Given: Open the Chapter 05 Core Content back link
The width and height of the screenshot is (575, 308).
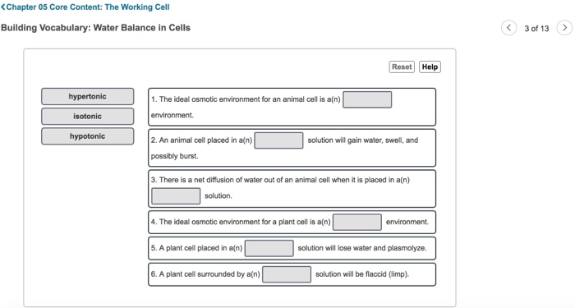Looking at the screenshot, I should tap(85, 7).
